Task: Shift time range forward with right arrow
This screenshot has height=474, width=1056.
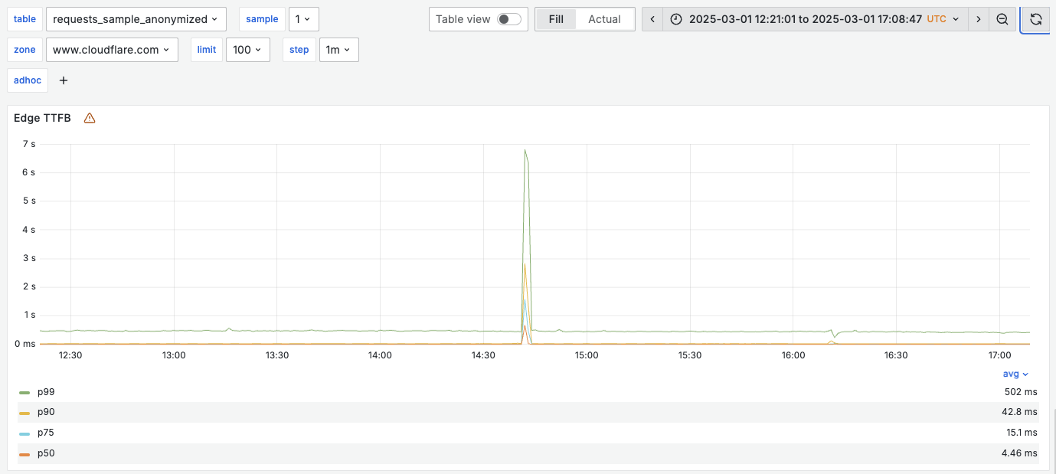Action: pyautogui.click(x=978, y=19)
